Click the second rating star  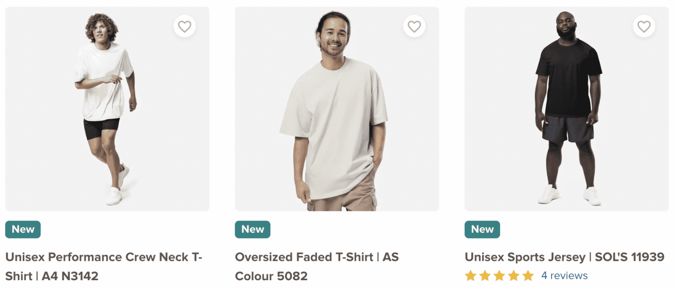[x=485, y=276]
